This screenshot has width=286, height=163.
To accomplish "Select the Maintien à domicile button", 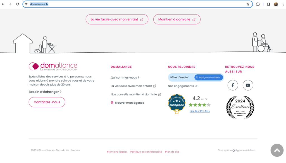I will [x=177, y=19].
